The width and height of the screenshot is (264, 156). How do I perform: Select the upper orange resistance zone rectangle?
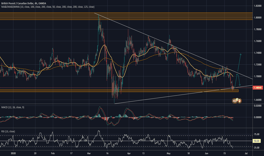point(126,16)
